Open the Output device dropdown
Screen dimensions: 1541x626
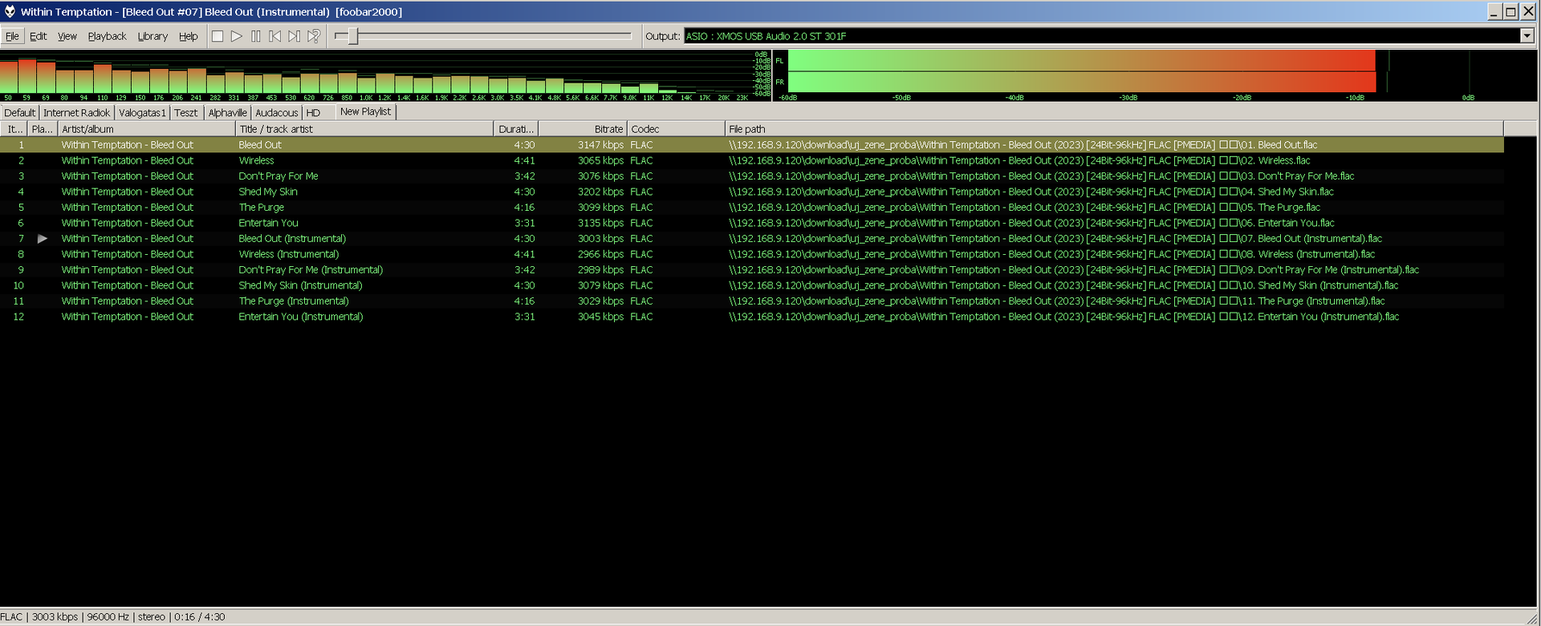coord(1527,36)
